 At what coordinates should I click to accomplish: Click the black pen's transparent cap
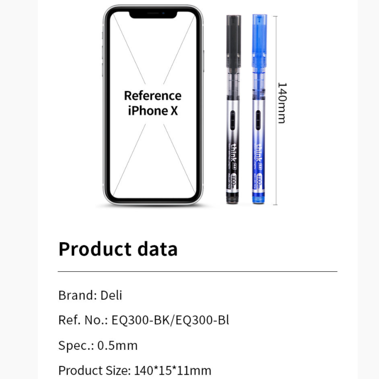point(233,41)
